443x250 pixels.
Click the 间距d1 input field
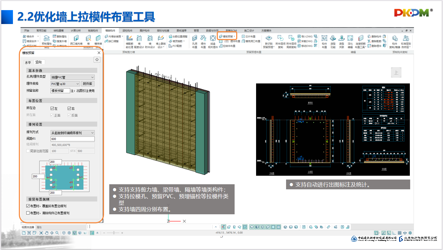click(73, 139)
